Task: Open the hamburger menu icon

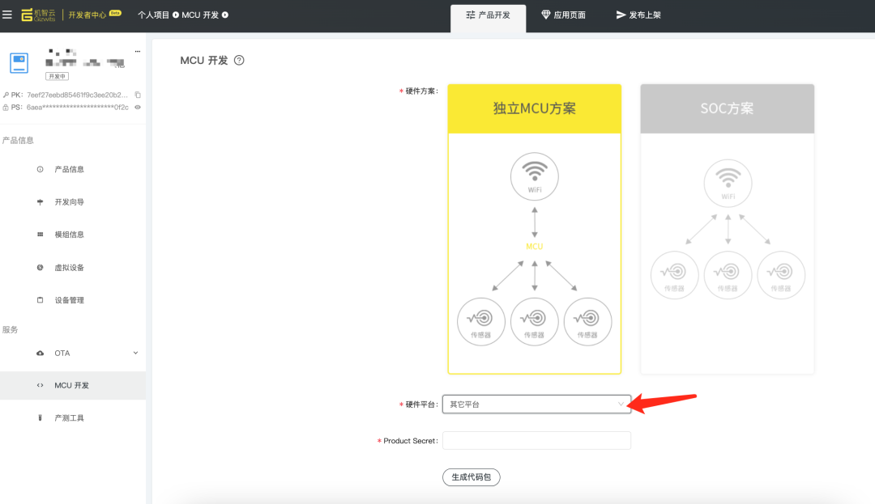Action: click(7, 15)
